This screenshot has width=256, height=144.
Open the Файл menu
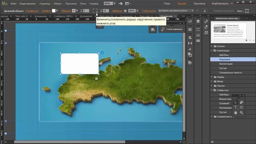[13, 4]
